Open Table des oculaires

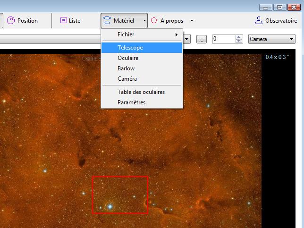click(142, 92)
